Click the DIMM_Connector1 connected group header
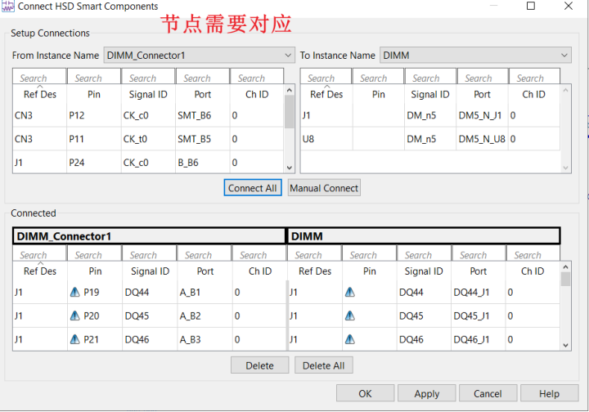The width and height of the screenshot is (589, 412). click(149, 236)
